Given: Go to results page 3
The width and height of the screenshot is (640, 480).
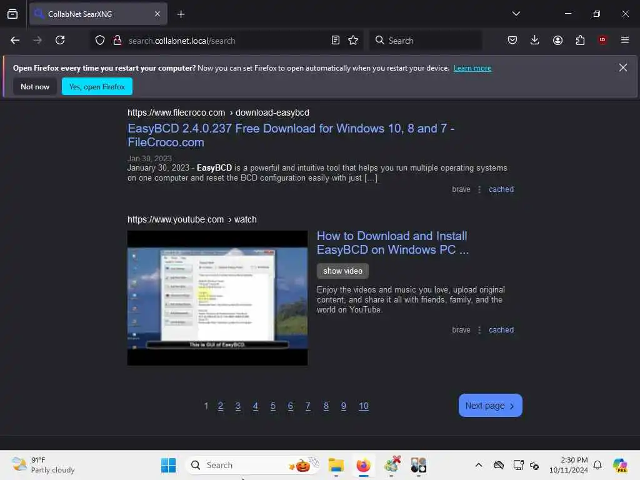Looking at the screenshot, I should 238,406.
